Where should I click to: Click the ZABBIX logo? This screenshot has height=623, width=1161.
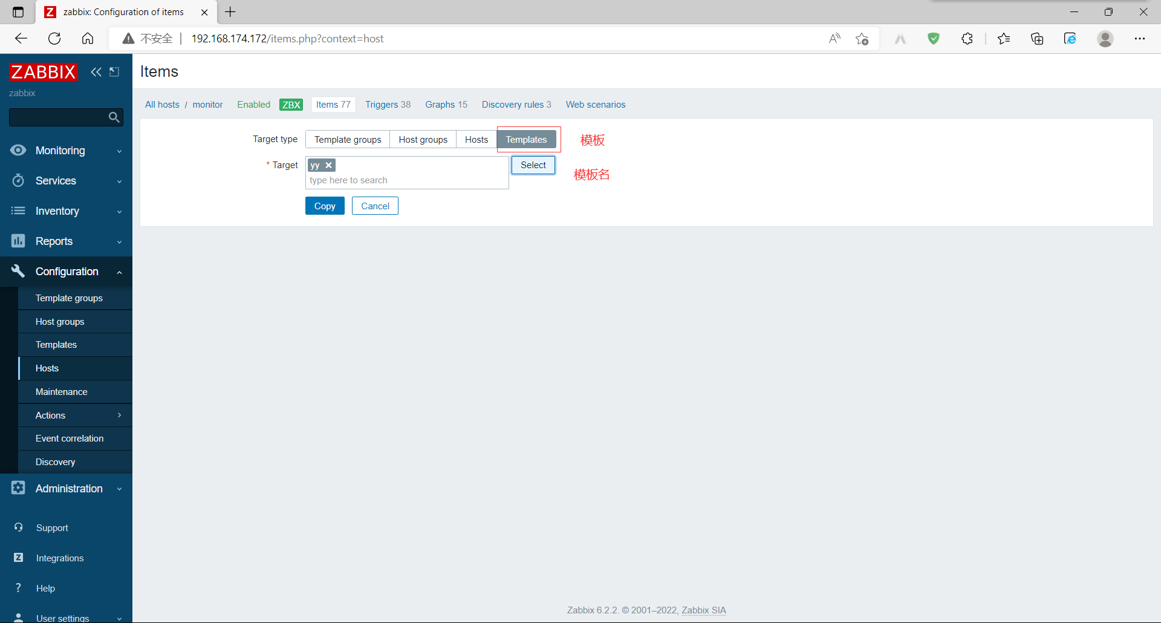pos(44,72)
